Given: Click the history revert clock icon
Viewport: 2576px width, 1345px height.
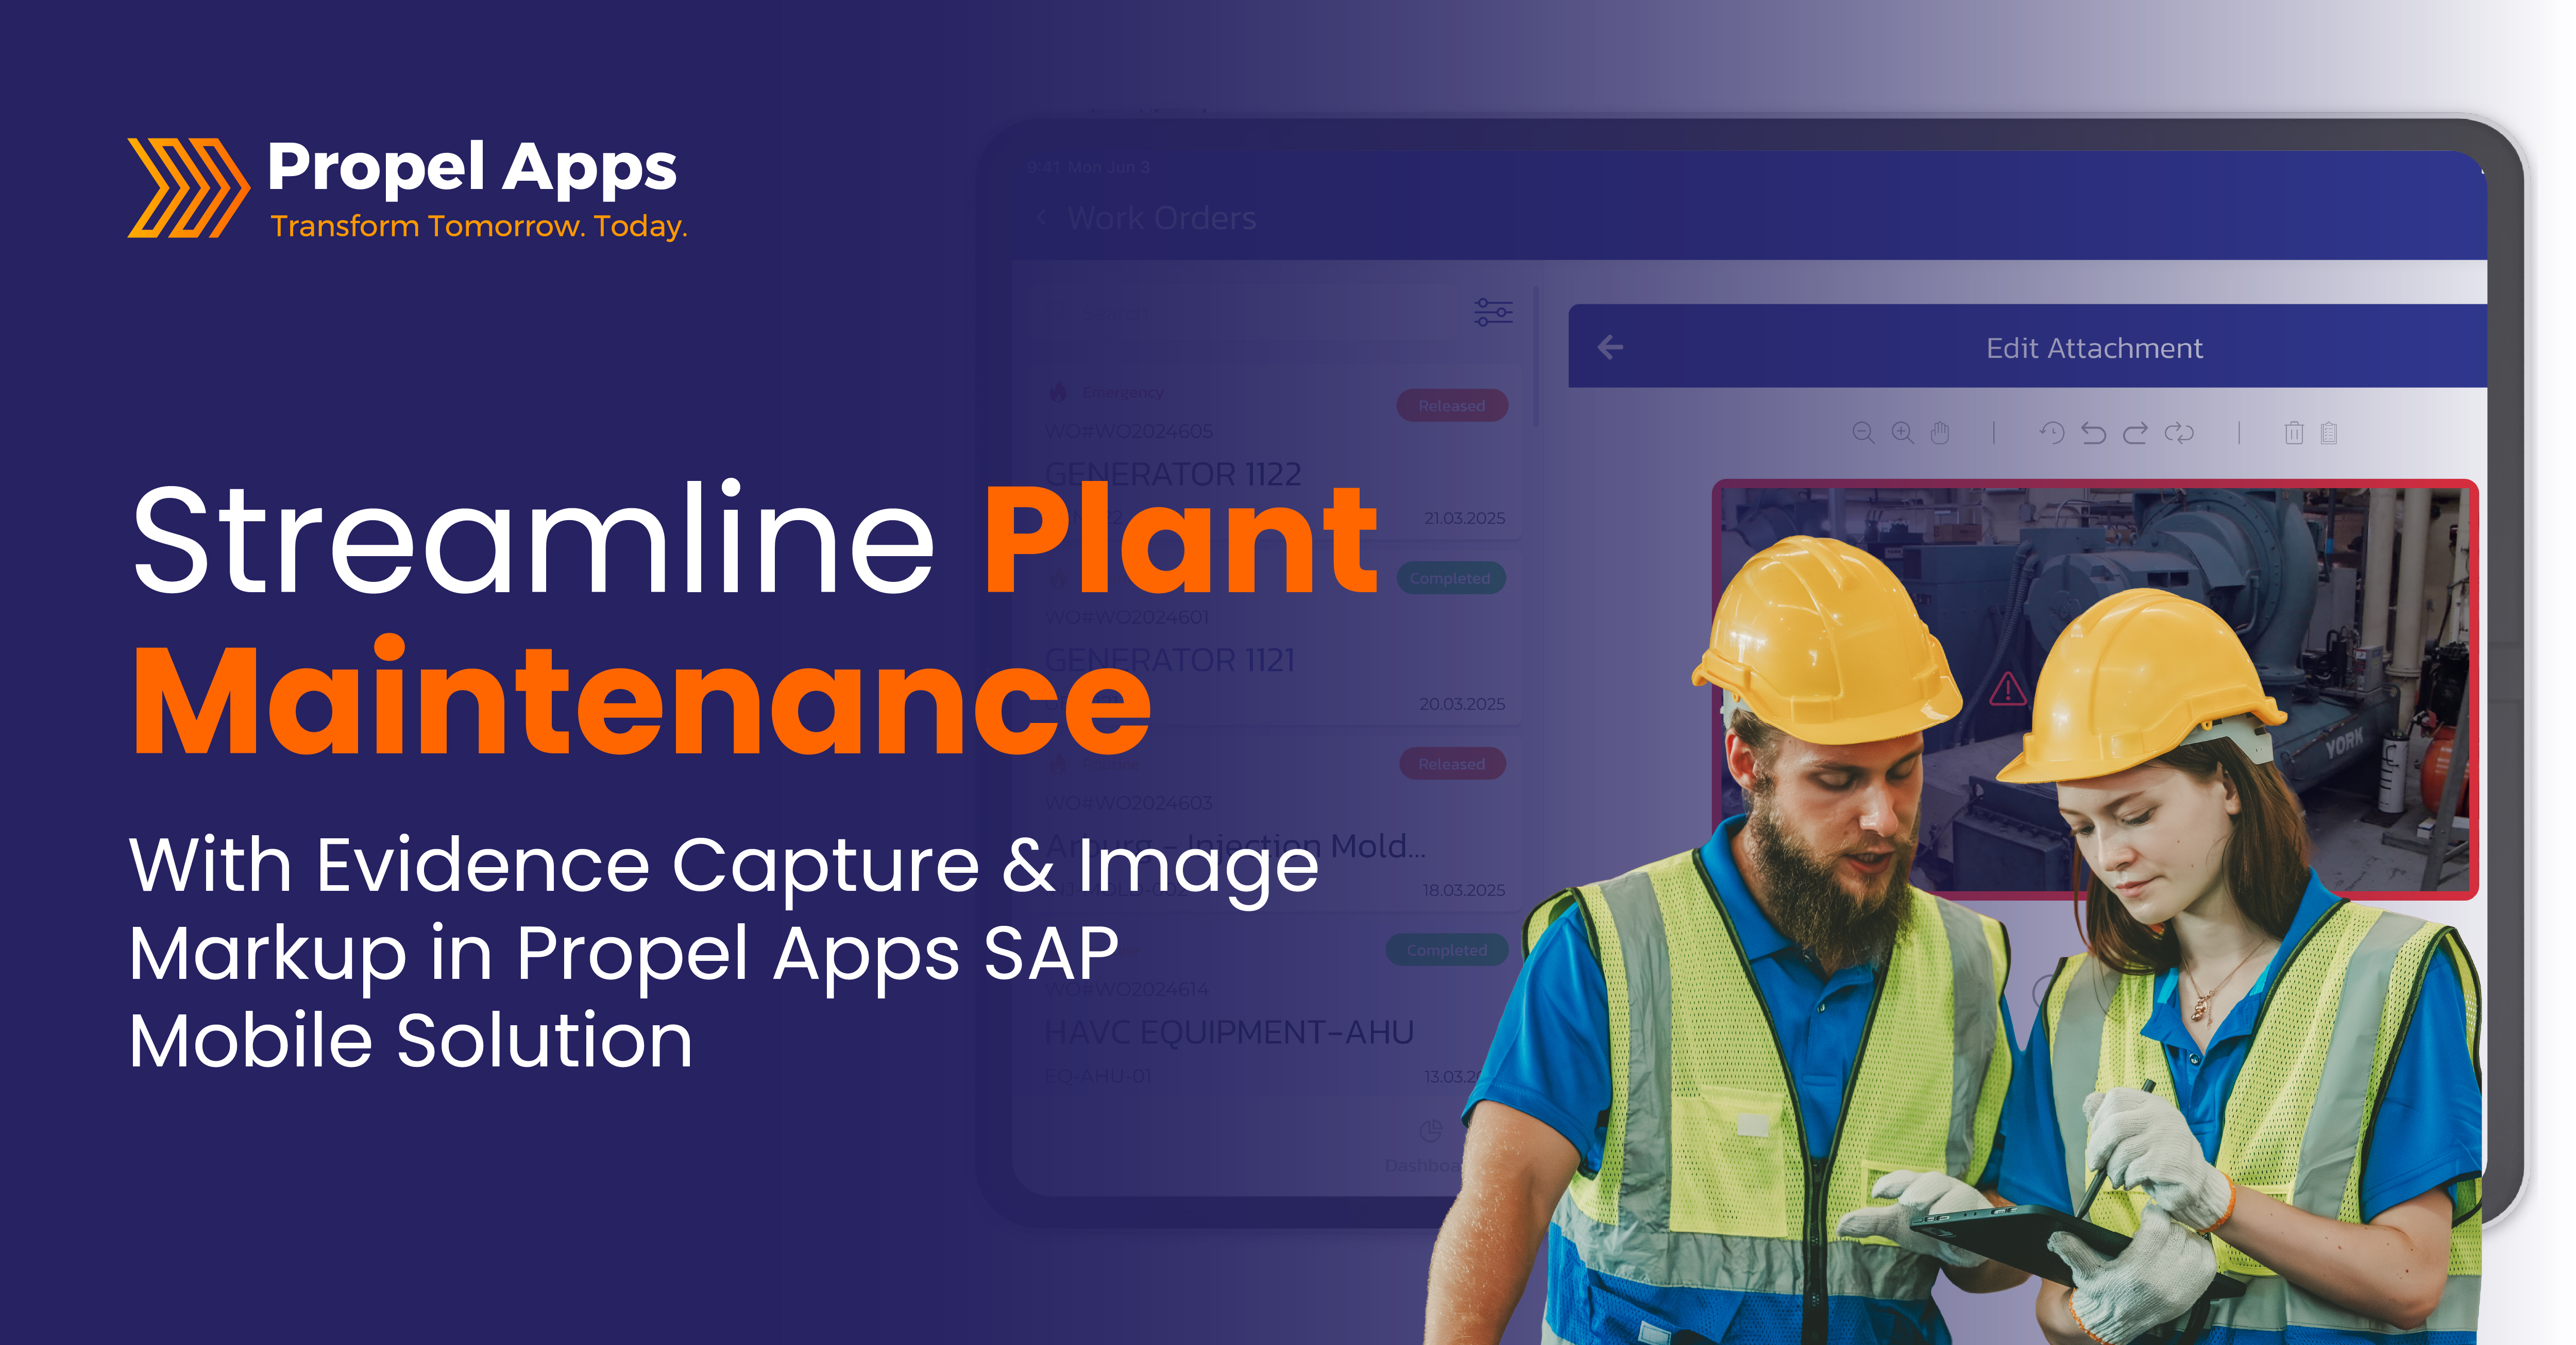Looking at the screenshot, I should (x=2051, y=433).
